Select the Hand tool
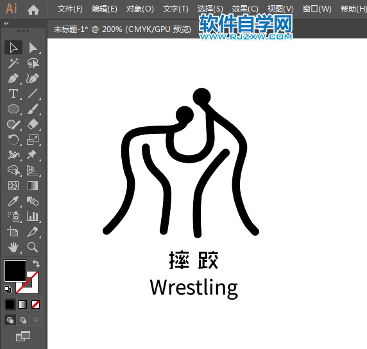 [13, 247]
